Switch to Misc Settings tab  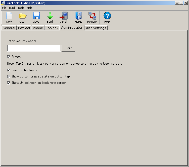point(96,28)
